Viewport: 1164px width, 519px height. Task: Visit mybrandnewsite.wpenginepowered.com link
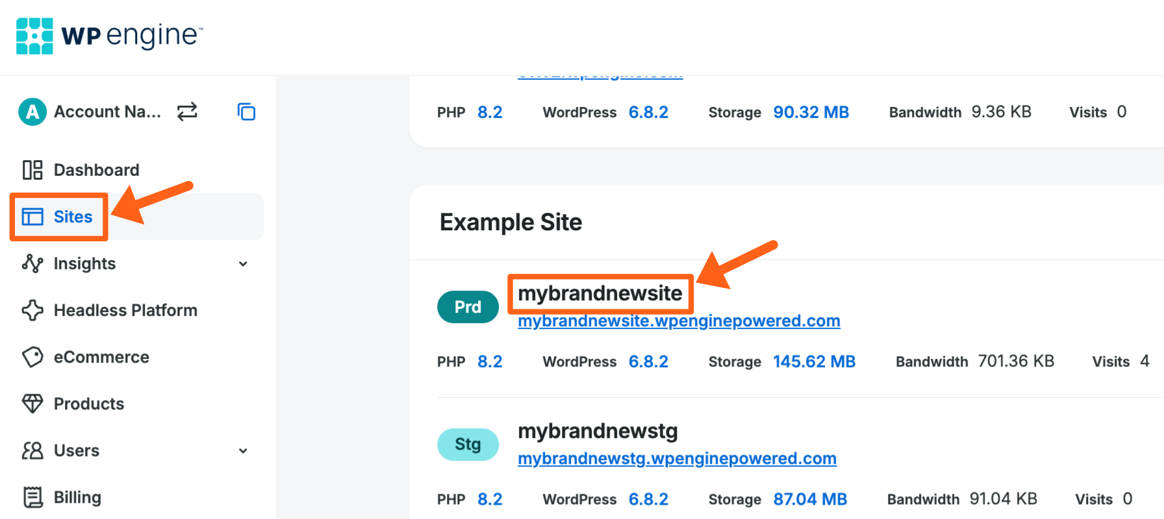click(x=679, y=321)
